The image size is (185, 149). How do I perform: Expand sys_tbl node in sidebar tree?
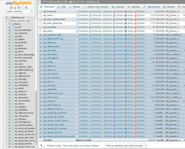(9, 27)
